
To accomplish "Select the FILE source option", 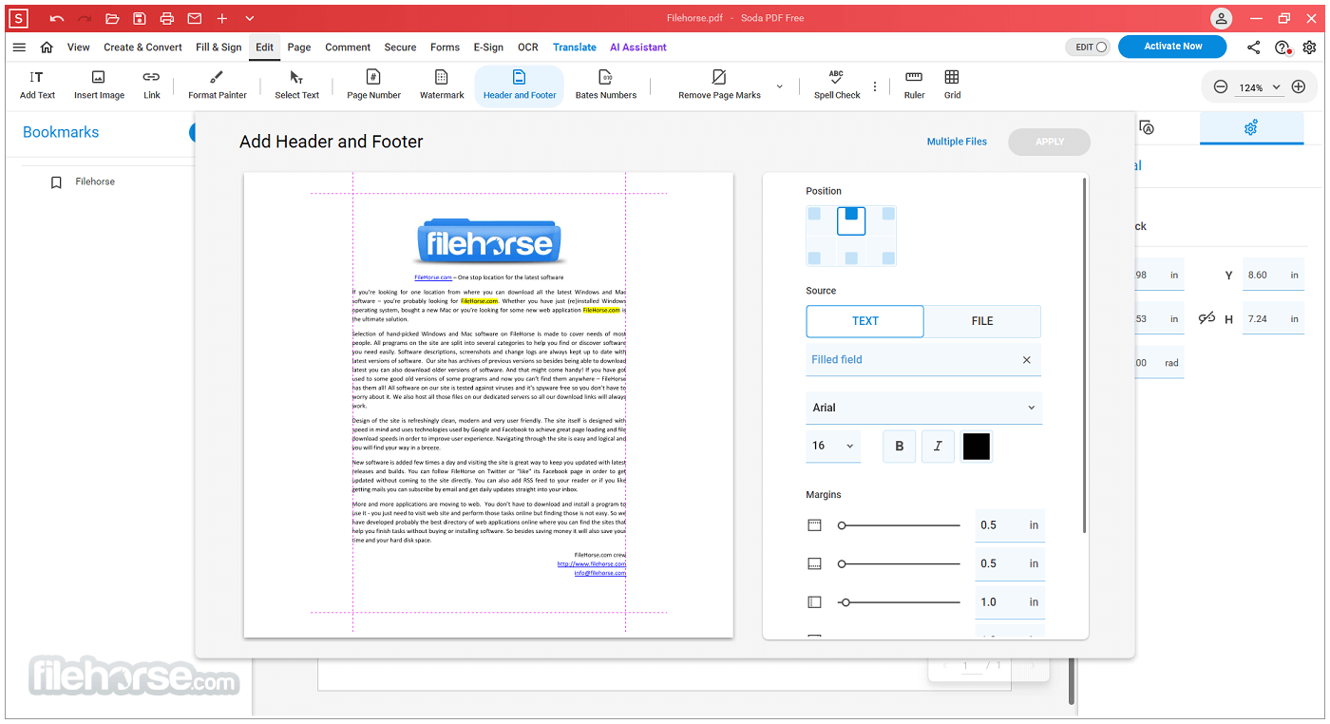I will pos(982,321).
